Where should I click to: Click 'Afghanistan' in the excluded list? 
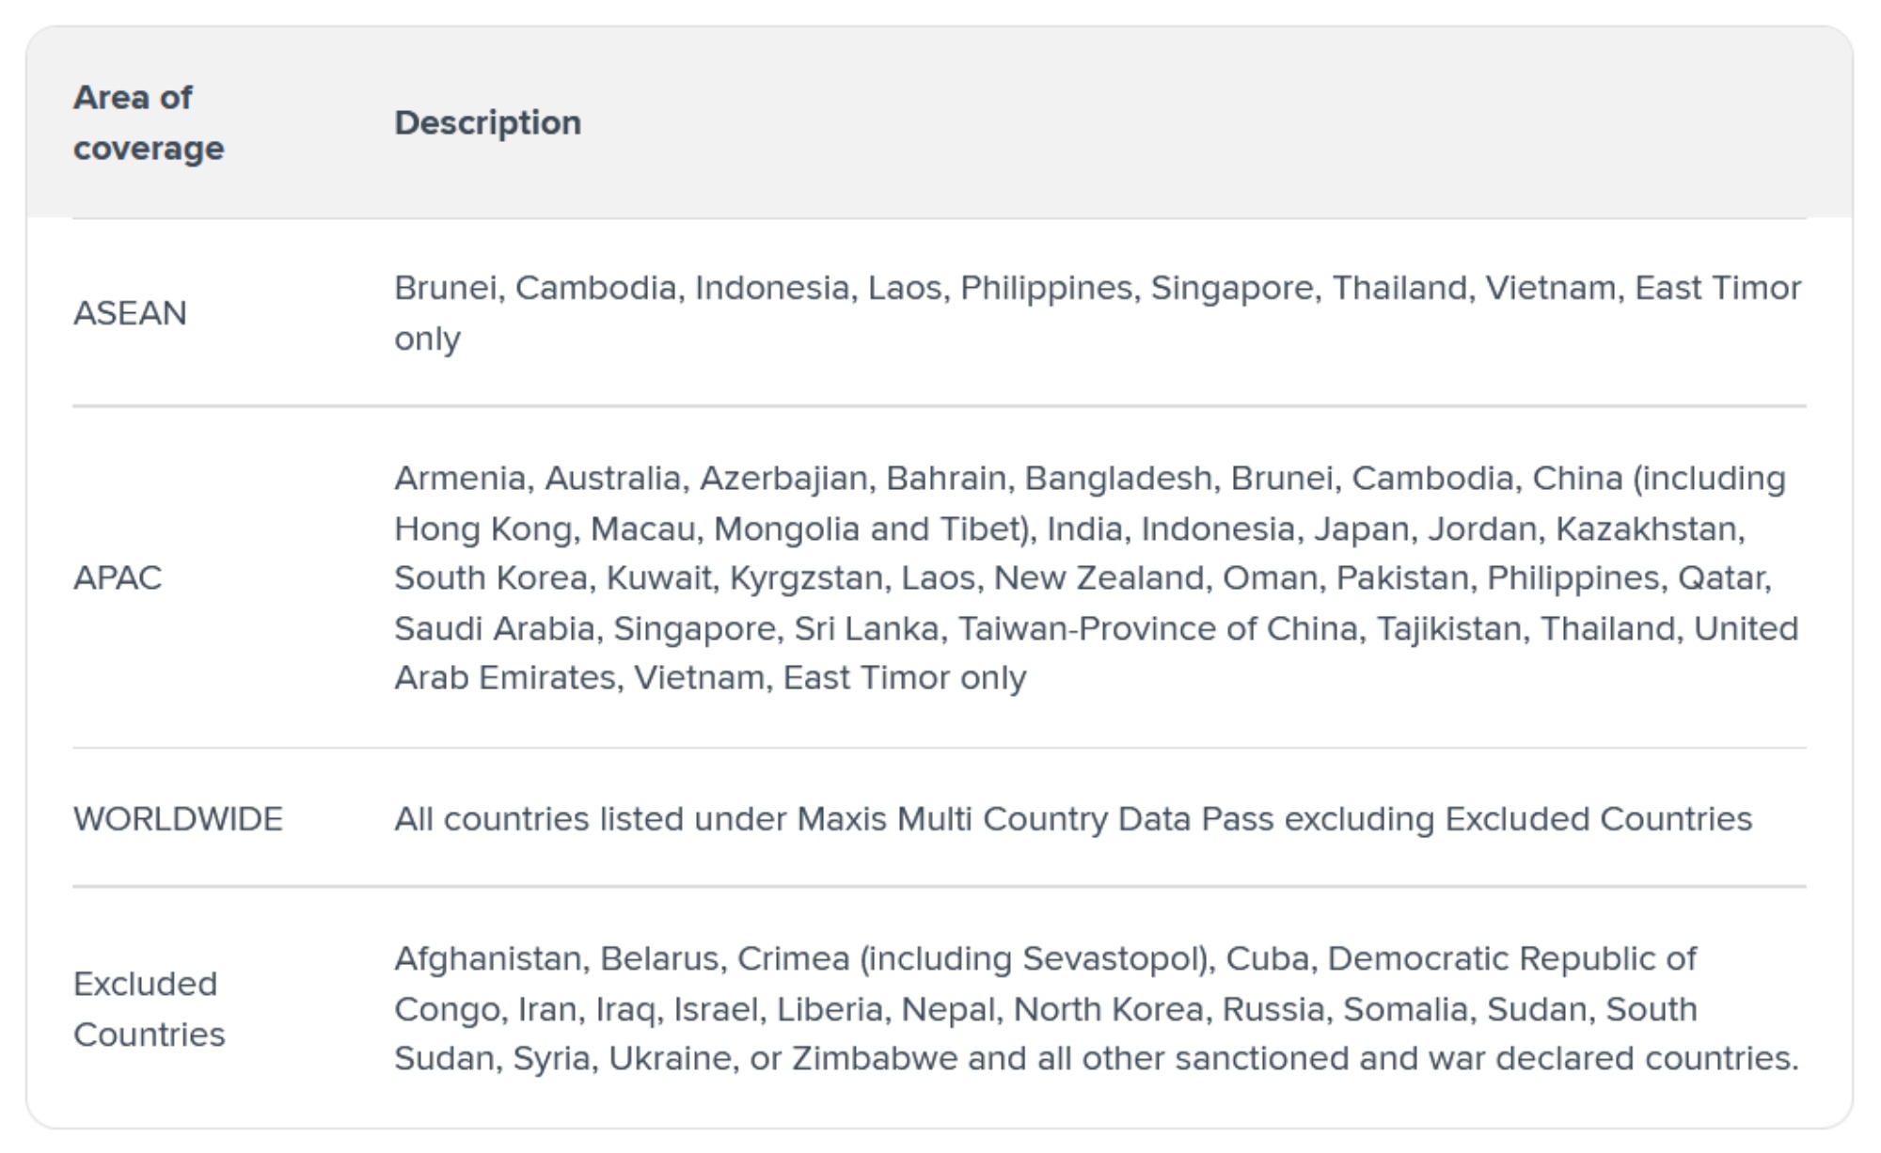click(x=487, y=959)
